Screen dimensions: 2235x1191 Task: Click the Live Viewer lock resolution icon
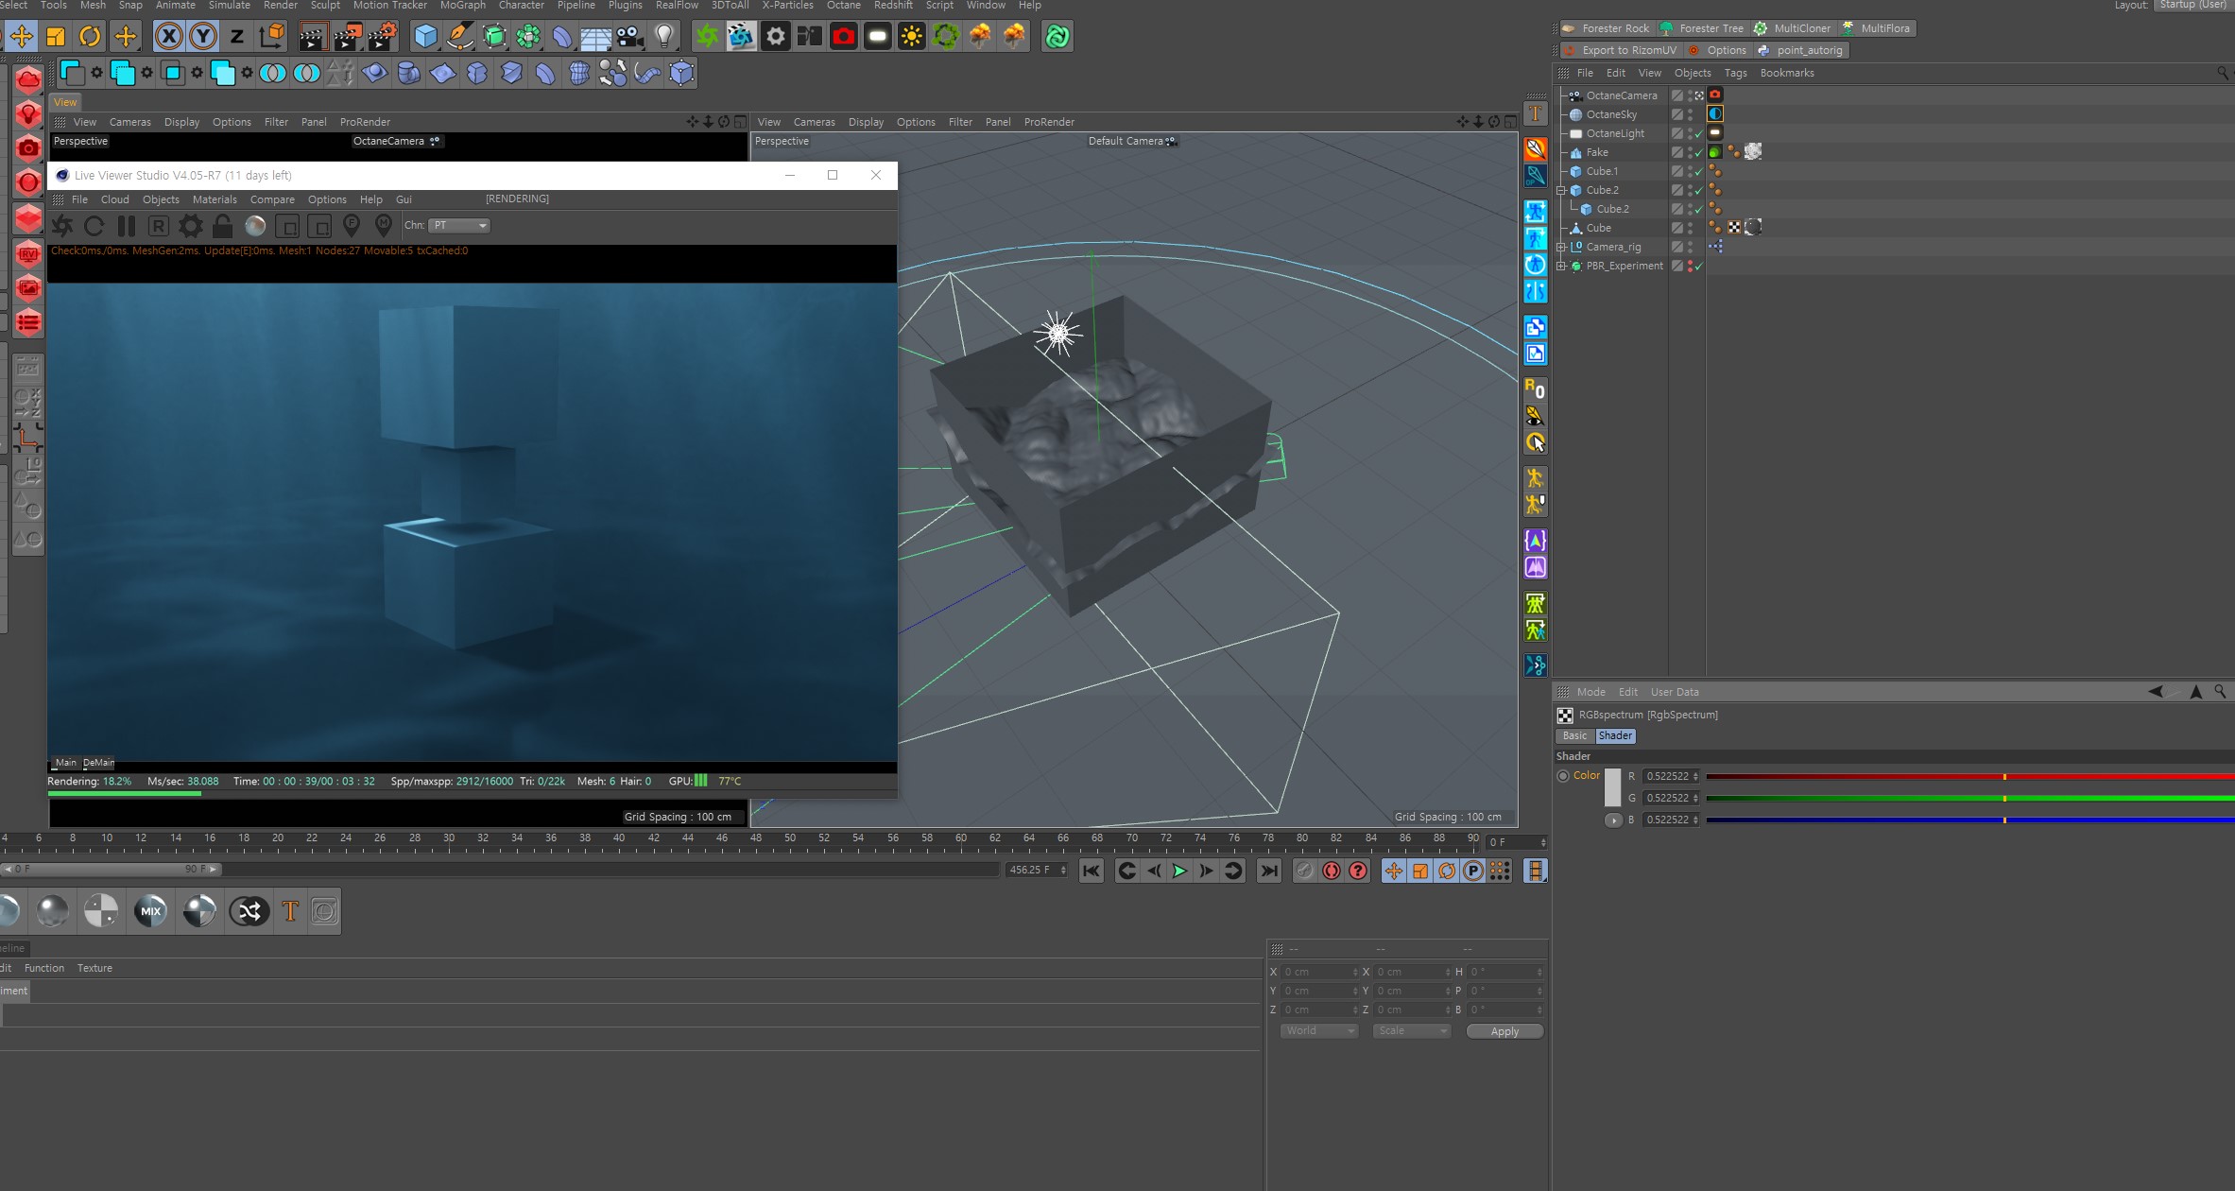coord(222,226)
